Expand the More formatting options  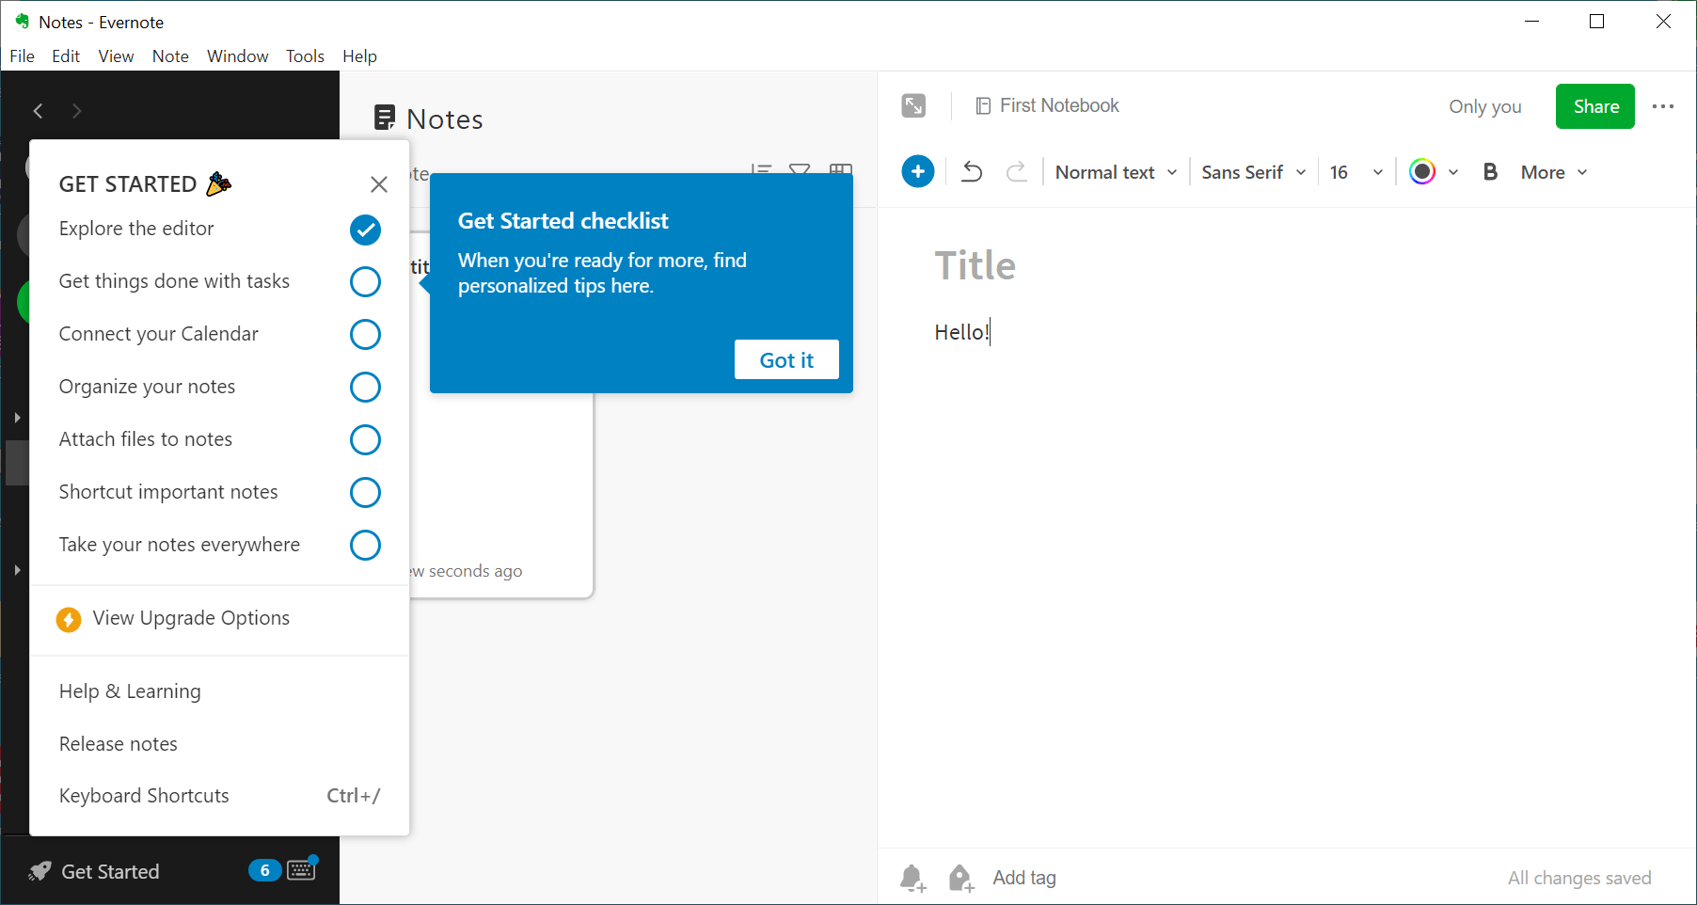1554,172
